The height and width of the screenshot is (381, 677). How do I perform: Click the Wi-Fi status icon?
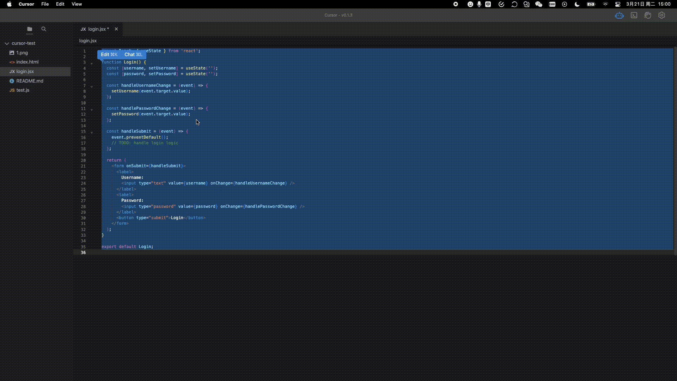(x=605, y=4)
